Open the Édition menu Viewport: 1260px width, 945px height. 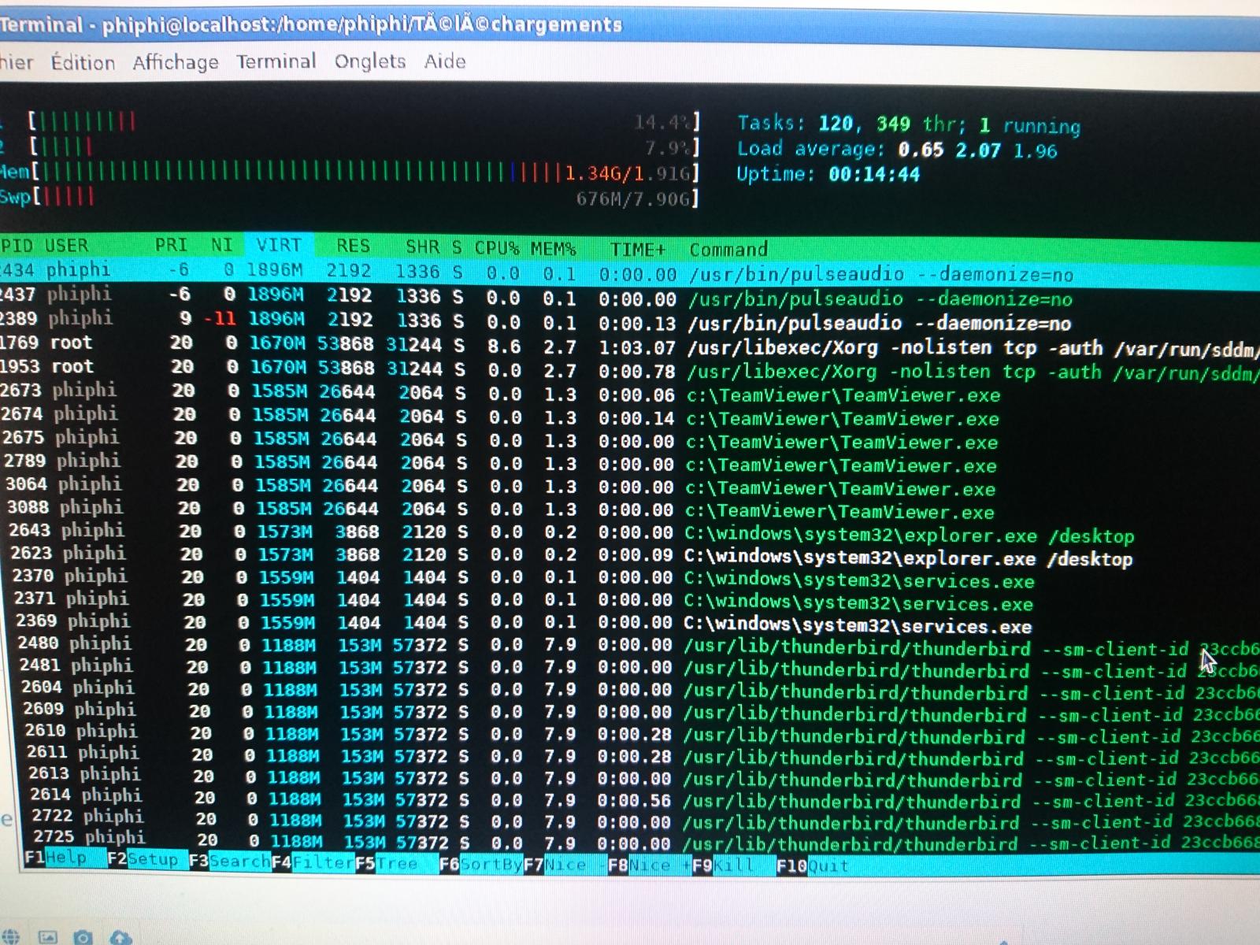tap(83, 62)
